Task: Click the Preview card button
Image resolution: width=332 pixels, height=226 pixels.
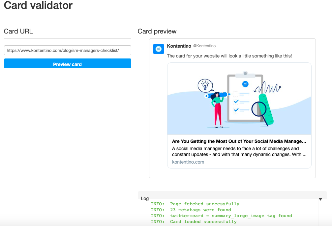Action: pos(68,63)
